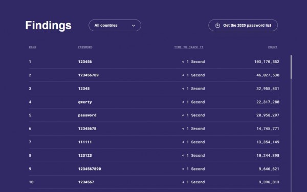The height and width of the screenshot is (192, 307).
Task: Click the Findings heading
Action: (49, 26)
